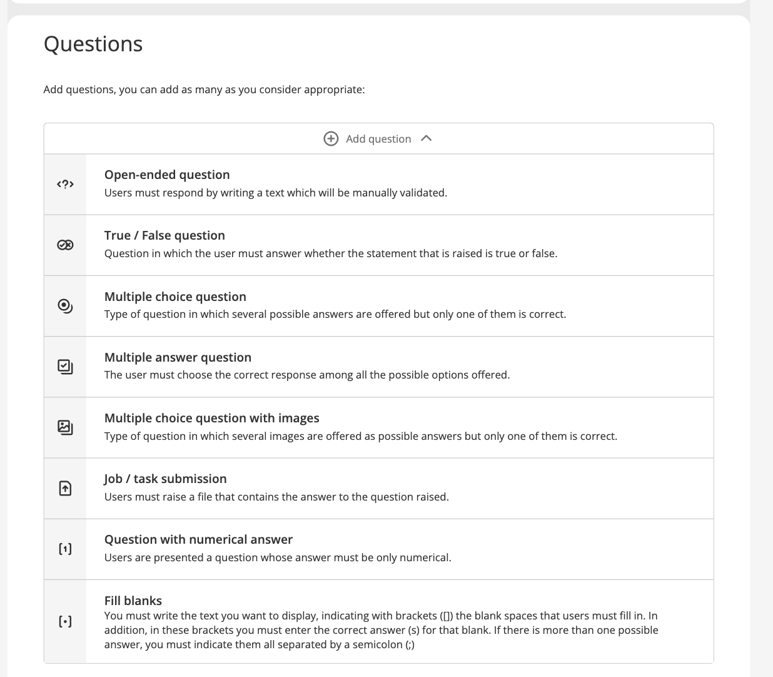Click the Open-ended question icon
The height and width of the screenshot is (677, 773).
click(65, 184)
